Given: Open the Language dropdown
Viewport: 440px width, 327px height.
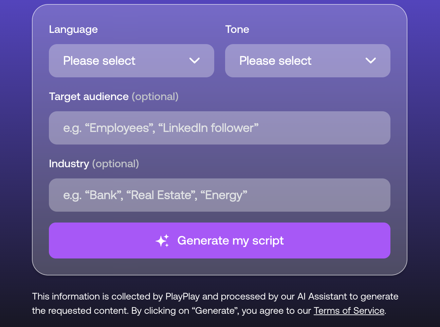Looking at the screenshot, I should 131,61.
